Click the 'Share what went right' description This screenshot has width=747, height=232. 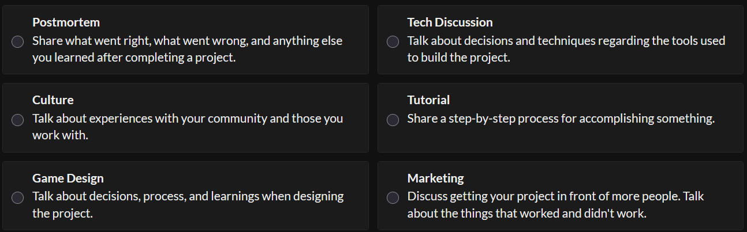point(187,50)
